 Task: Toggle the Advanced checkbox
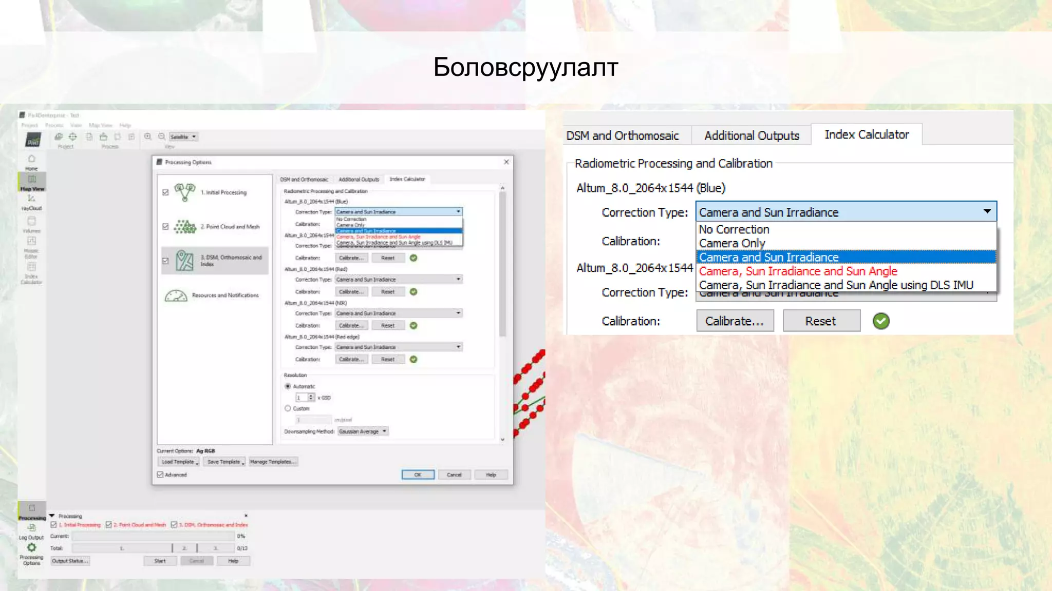click(x=160, y=475)
